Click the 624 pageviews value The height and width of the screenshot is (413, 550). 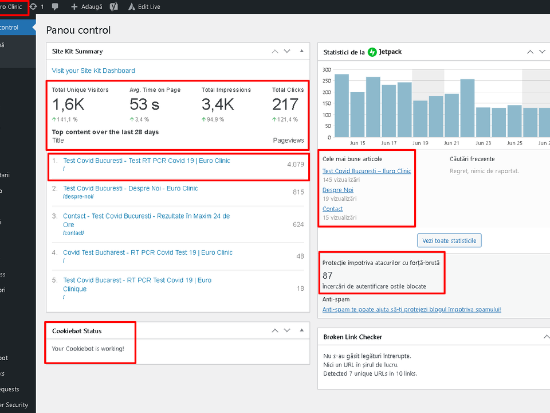tap(298, 224)
